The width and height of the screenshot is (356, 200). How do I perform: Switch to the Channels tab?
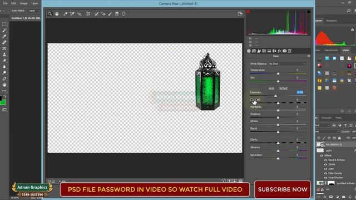coord(326,118)
